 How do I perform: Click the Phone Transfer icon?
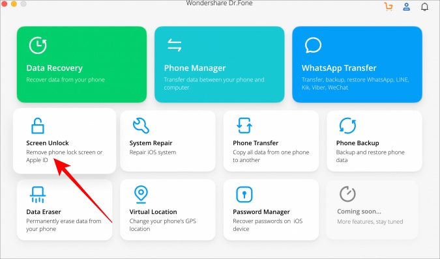(x=244, y=126)
